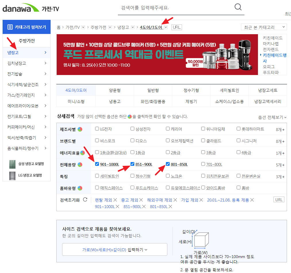Remove the 801~850L filter tag
The height and width of the screenshot is (273, 291).
pos(170,206)
